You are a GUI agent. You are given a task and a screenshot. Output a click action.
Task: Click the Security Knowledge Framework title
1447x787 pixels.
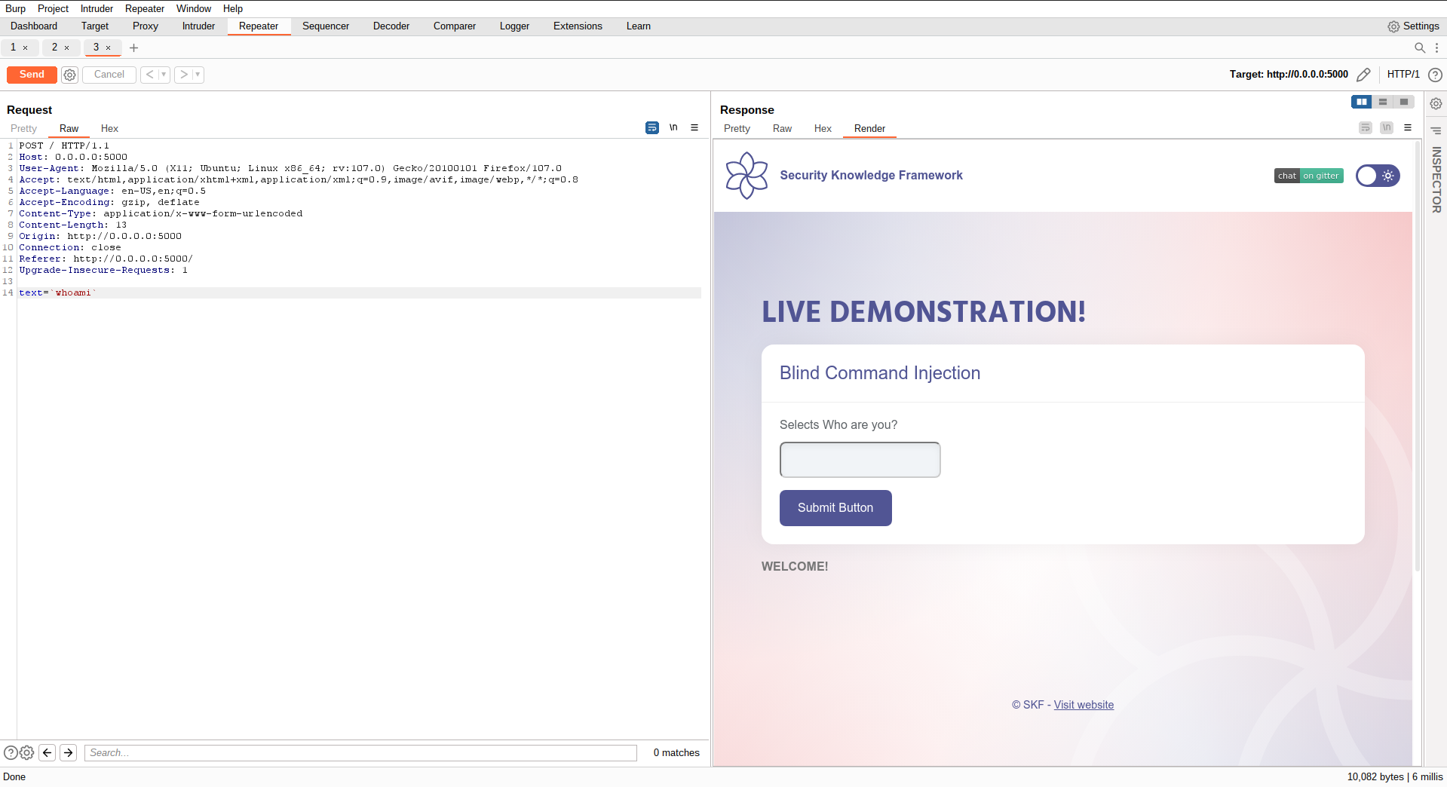871,176
